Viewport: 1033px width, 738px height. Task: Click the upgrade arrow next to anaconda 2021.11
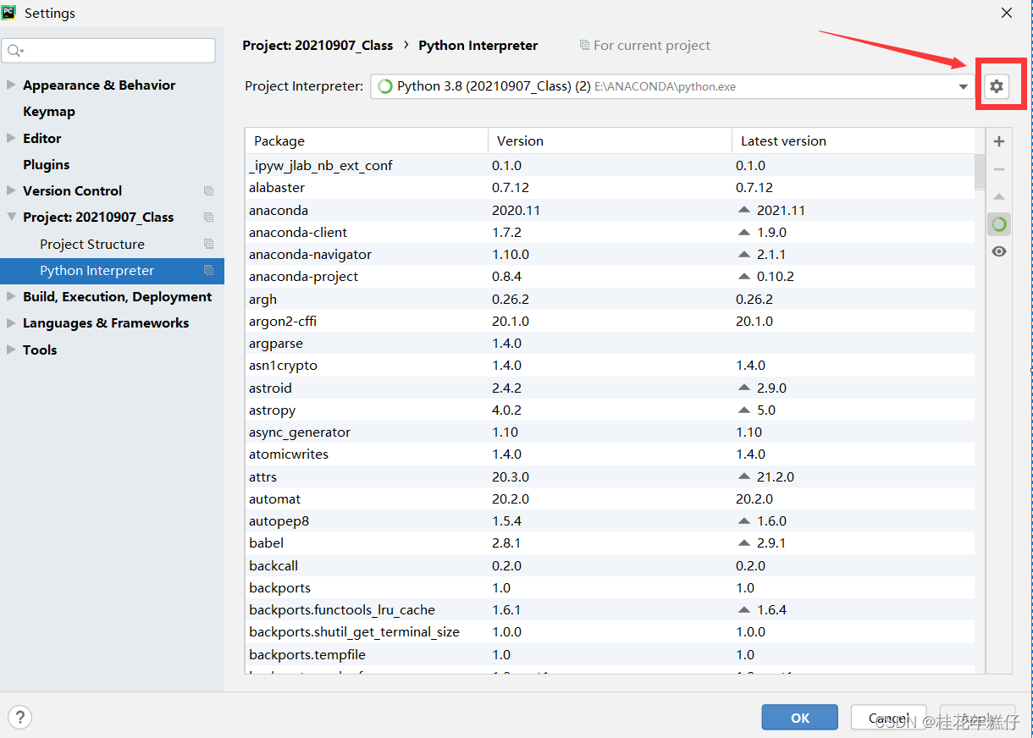coord(744,210)
